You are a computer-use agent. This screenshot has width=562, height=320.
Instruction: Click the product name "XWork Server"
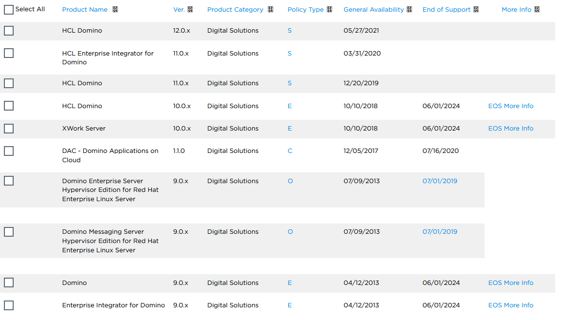coord(84,129)
